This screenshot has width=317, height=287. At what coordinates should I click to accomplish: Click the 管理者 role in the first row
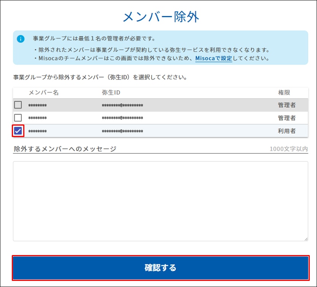(x=287, y=105)
